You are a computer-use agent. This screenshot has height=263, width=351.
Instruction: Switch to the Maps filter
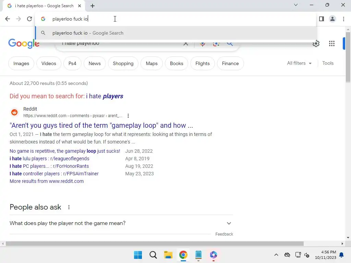tap(152, 63)
